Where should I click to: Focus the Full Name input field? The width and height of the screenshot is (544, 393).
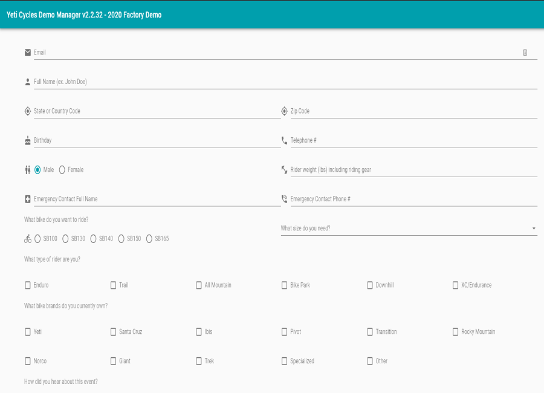pos(285,82)
